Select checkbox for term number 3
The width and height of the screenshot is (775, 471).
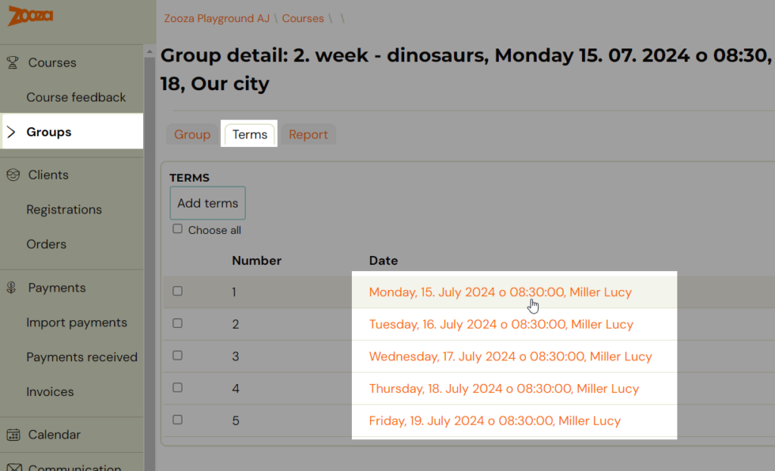click(x=177, y=355)
